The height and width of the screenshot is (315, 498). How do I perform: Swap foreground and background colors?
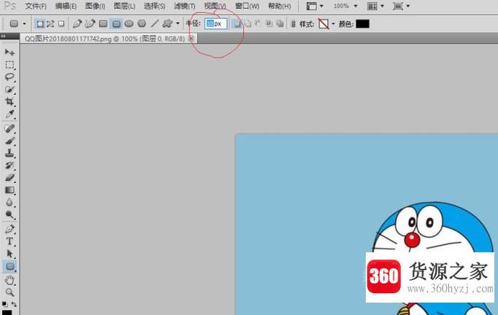click(14, 304)
